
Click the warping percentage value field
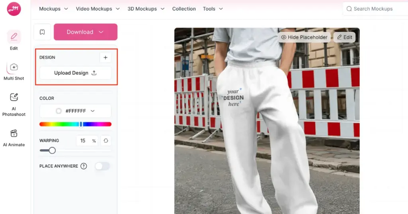tap(87, 140)
